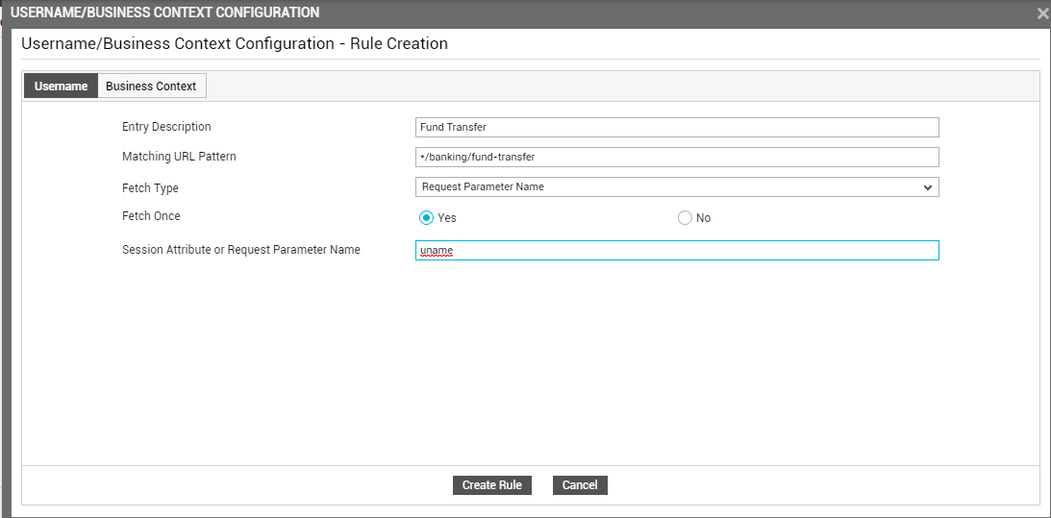Click the Matching URL Pattern input field
The width and height of the screenshot is (1051, 518).
[x=677, y=158]
